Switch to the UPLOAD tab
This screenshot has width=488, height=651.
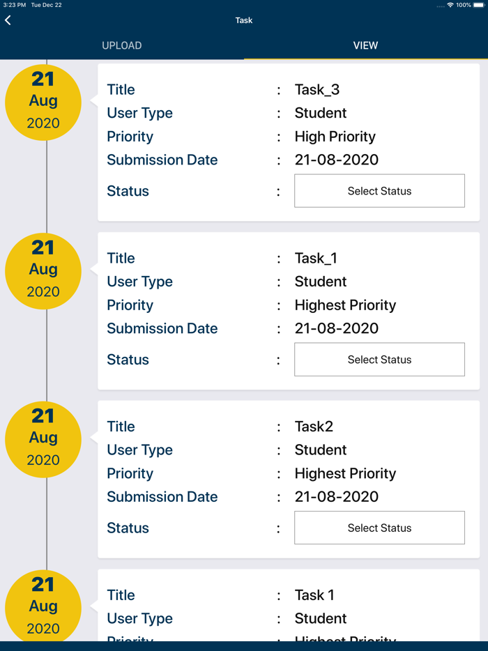pyautogui.click(x=122, y=45)
